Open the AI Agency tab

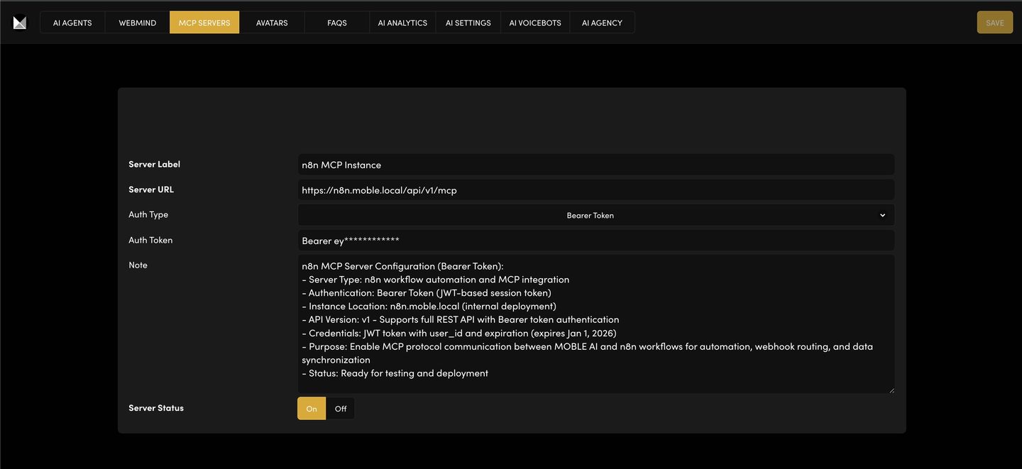coord(602,23)
